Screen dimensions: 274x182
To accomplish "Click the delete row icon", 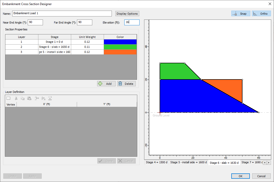I will [x=43, y=98].
